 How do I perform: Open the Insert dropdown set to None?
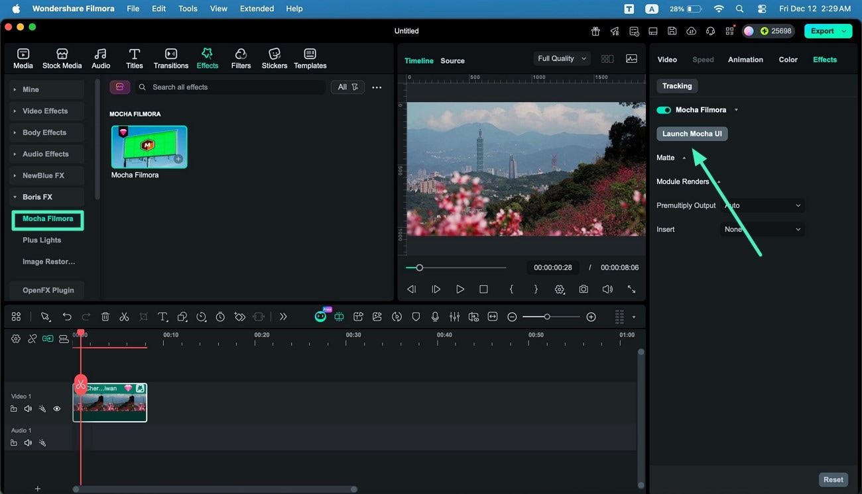(762, 229)
